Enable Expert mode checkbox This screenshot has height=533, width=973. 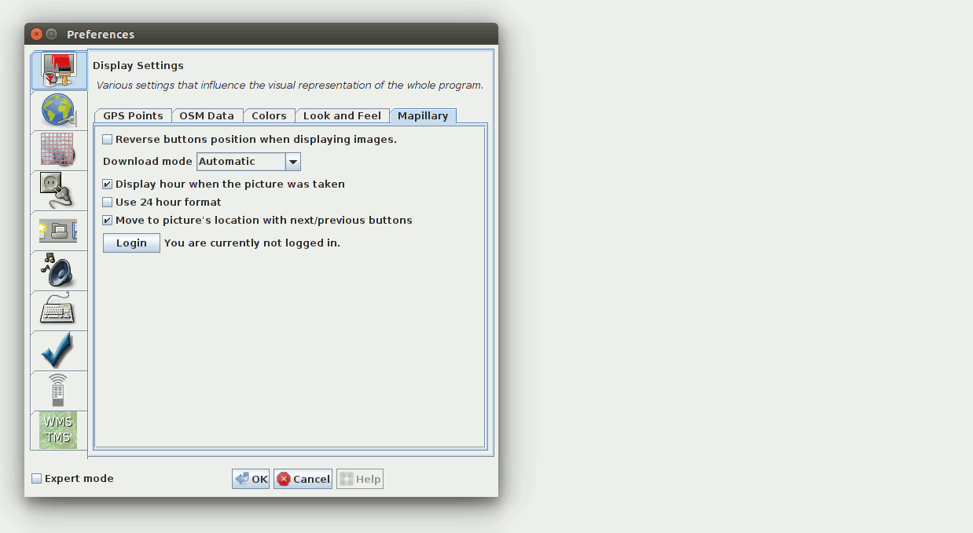pyautogui.click(x=37, y=479)
